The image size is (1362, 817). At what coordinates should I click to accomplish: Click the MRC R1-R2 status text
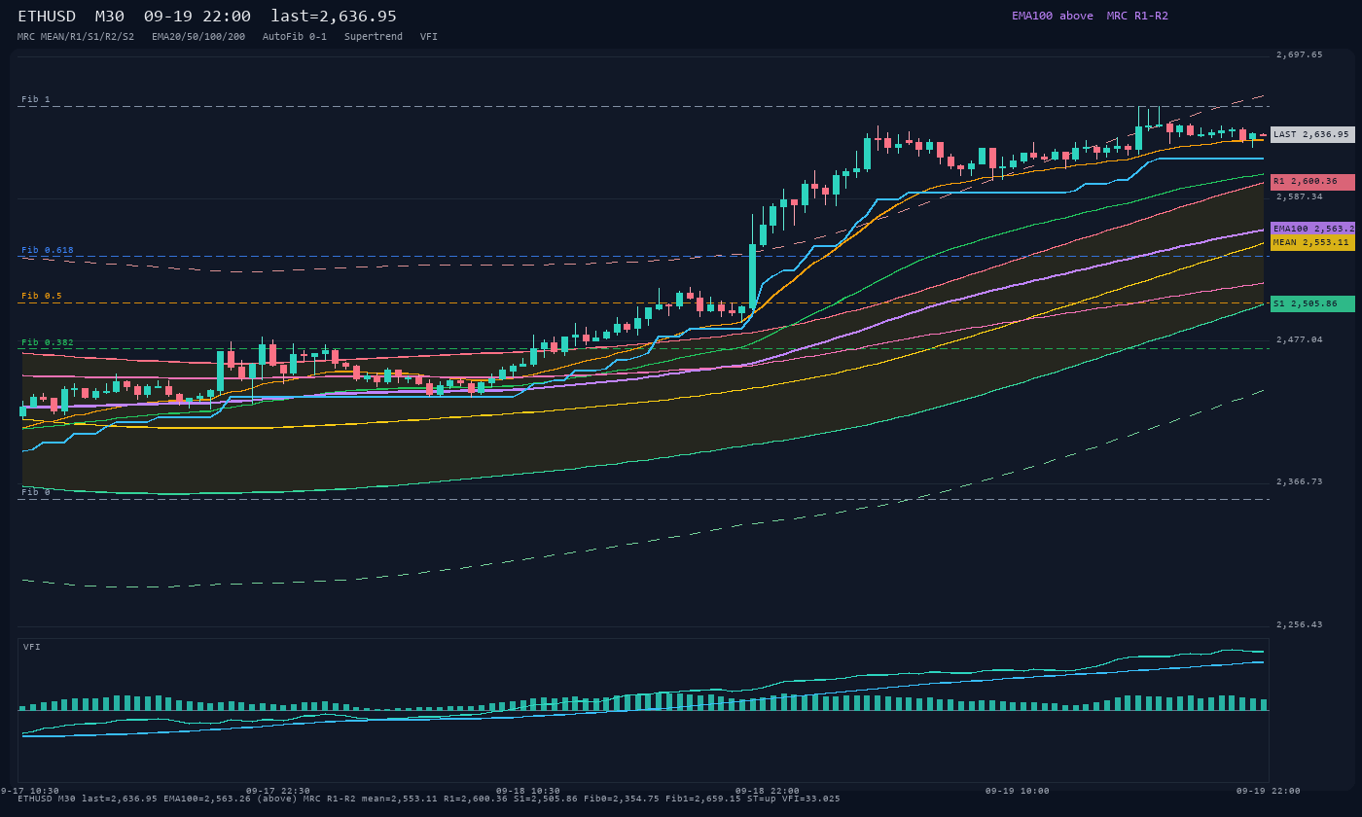click(1137, 16)
